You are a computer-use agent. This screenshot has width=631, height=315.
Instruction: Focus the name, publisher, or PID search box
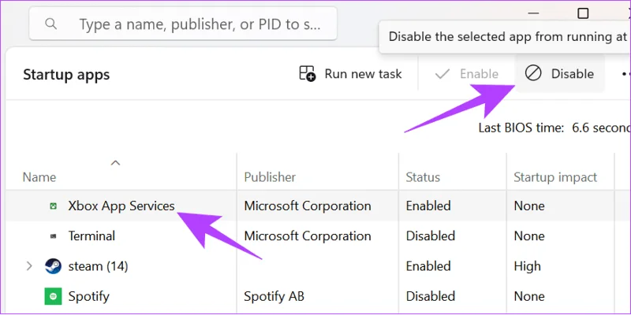[x=183, y=24]
